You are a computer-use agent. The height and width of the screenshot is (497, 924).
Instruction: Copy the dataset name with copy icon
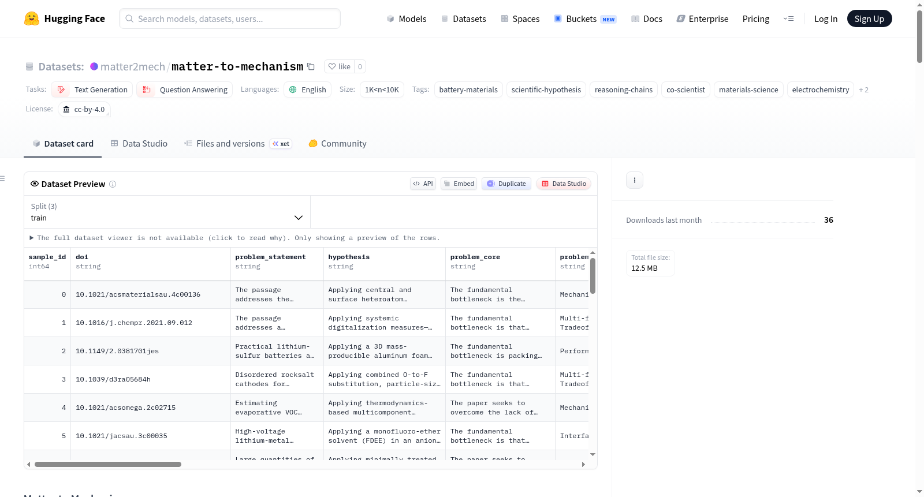coord(311,66)
